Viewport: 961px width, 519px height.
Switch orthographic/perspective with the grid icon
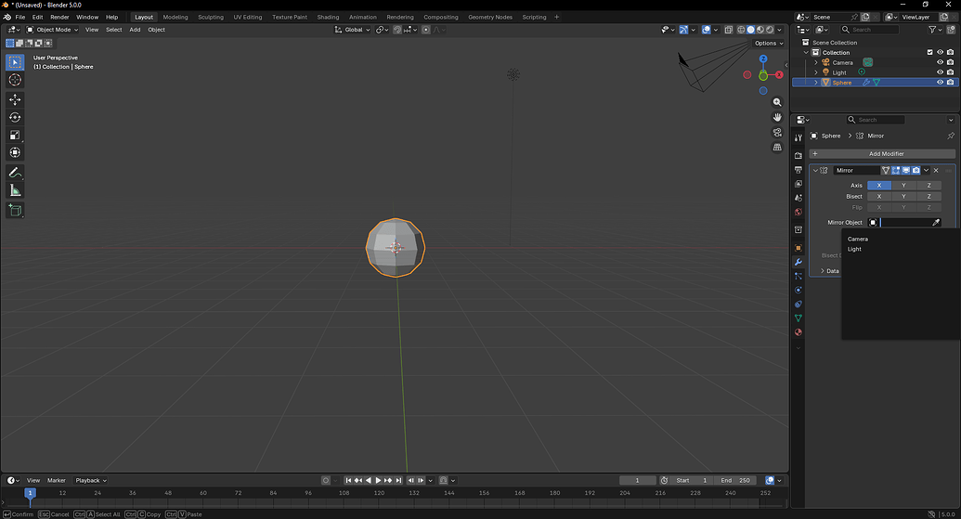click(777, 147)
